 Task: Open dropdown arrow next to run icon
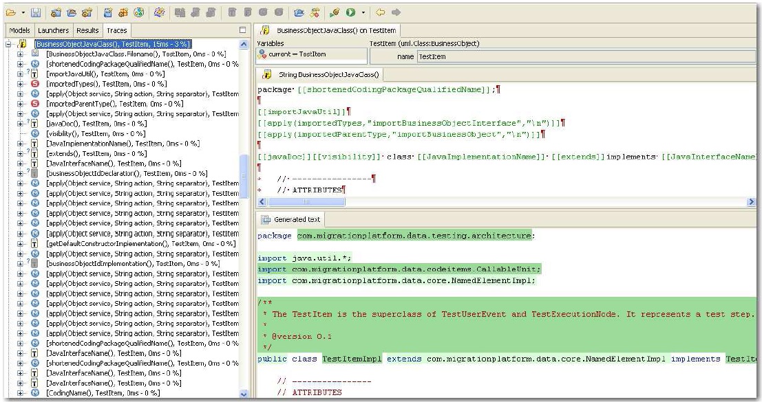[362, 12]
